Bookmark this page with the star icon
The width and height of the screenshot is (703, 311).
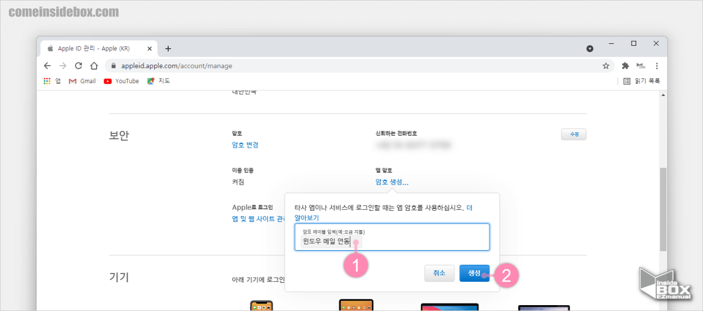[x=606, y=66]
